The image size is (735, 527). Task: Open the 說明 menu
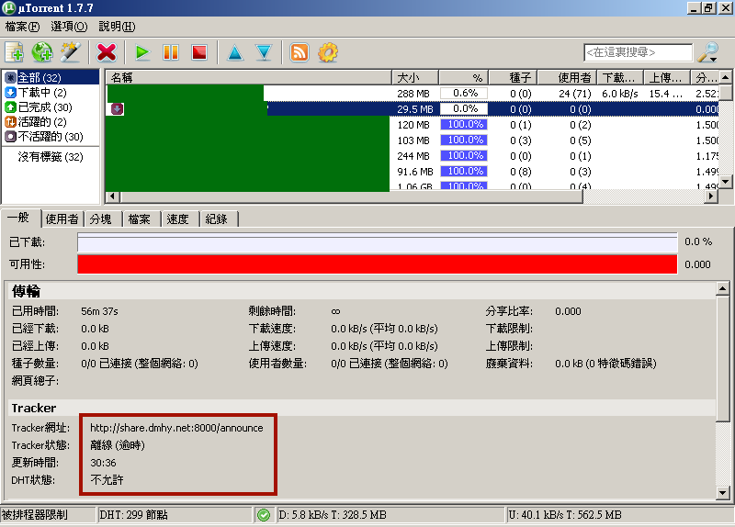pos(117,27)
